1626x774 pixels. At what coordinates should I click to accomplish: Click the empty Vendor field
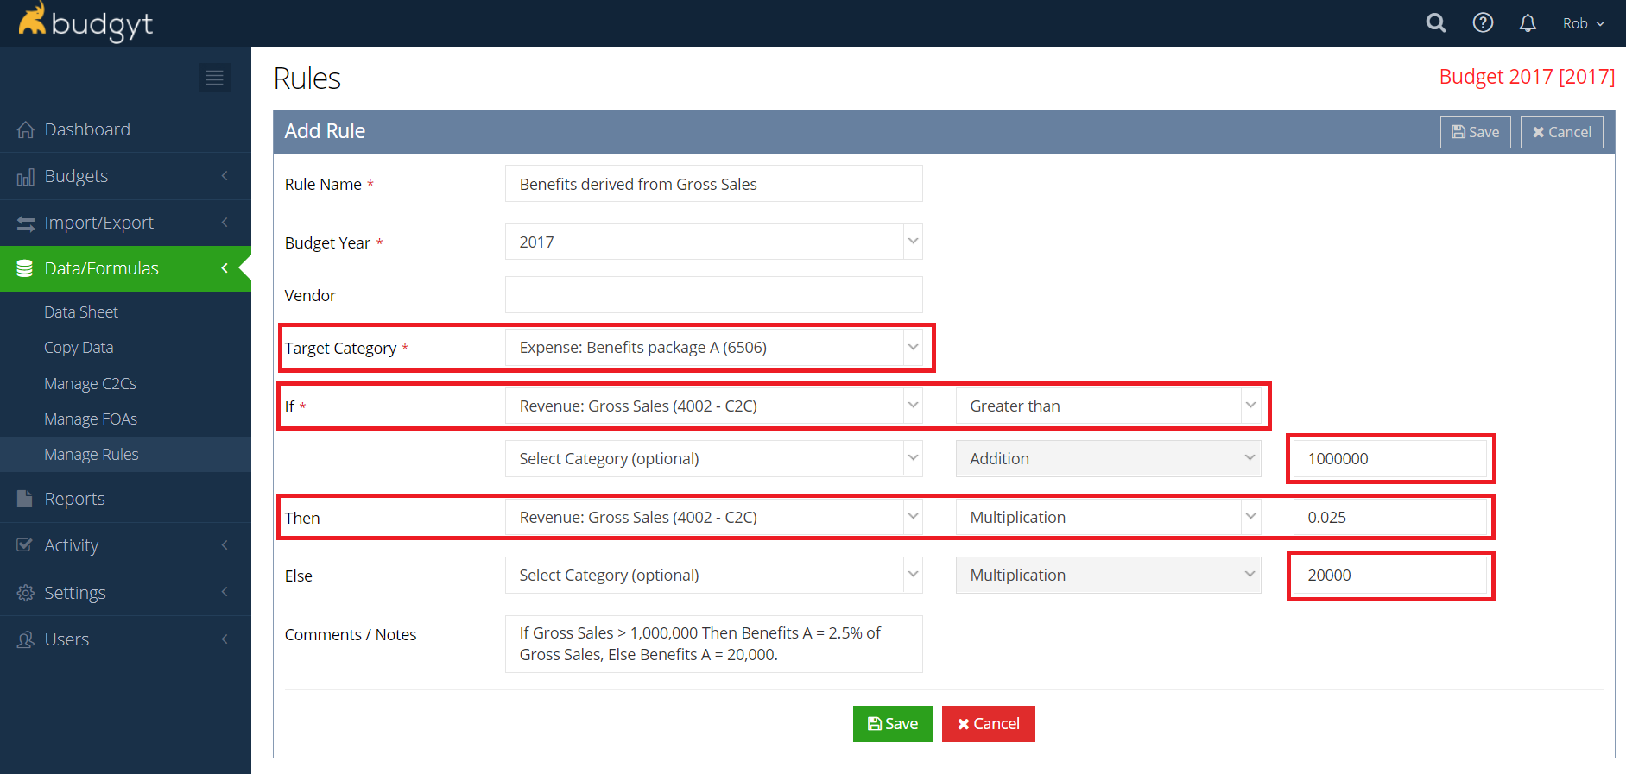click(713, 295)
